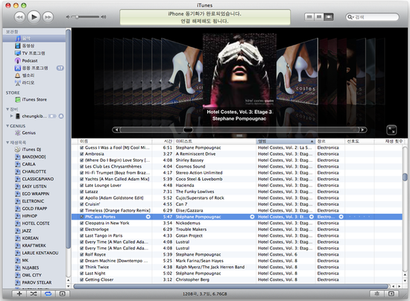Switch to grid view button

(319, 17)
